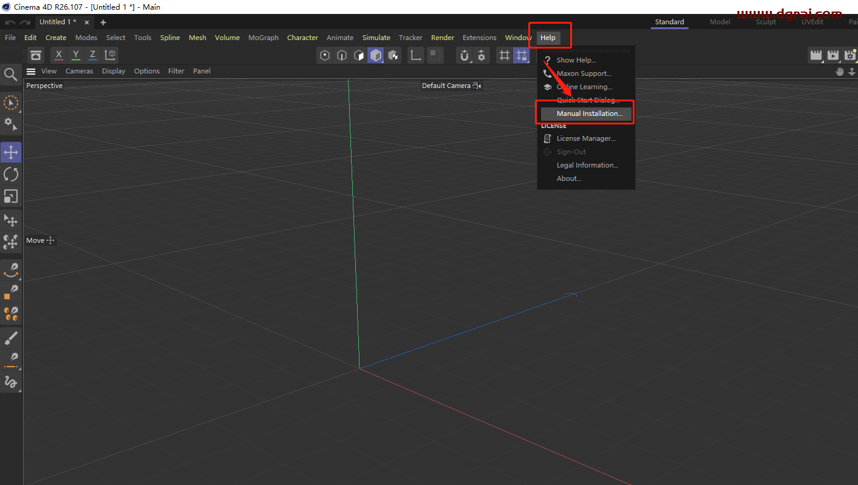Open the Display viewport menu
This screenshot has height=485, width=858.
114,71
